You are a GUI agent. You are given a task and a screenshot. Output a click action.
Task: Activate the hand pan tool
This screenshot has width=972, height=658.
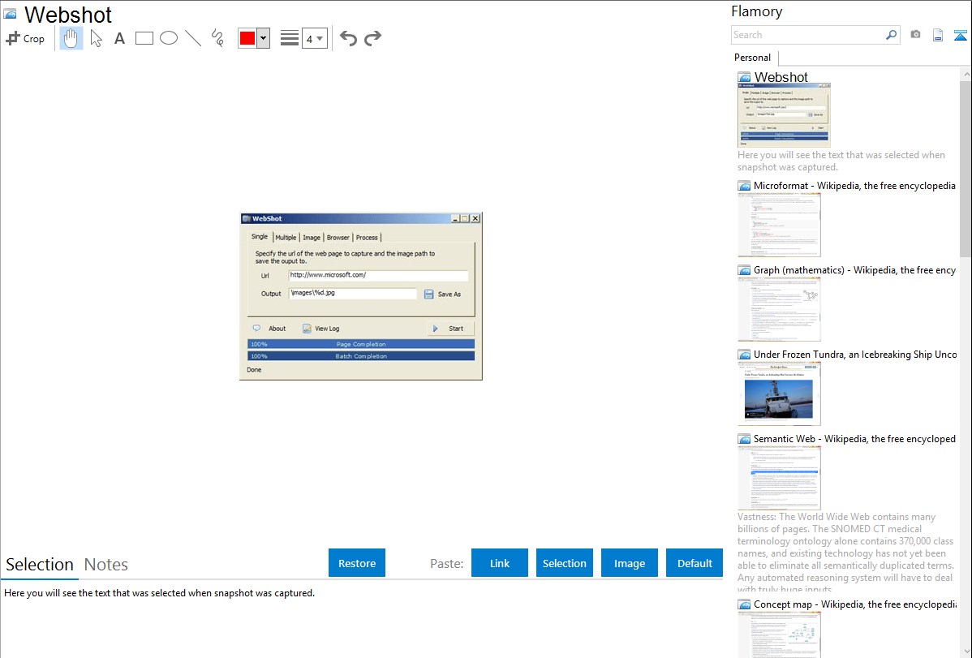tap(71, 38)
